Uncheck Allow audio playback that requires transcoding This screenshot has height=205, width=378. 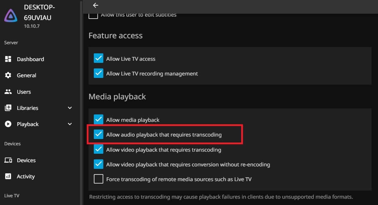[x=99, y=134]
